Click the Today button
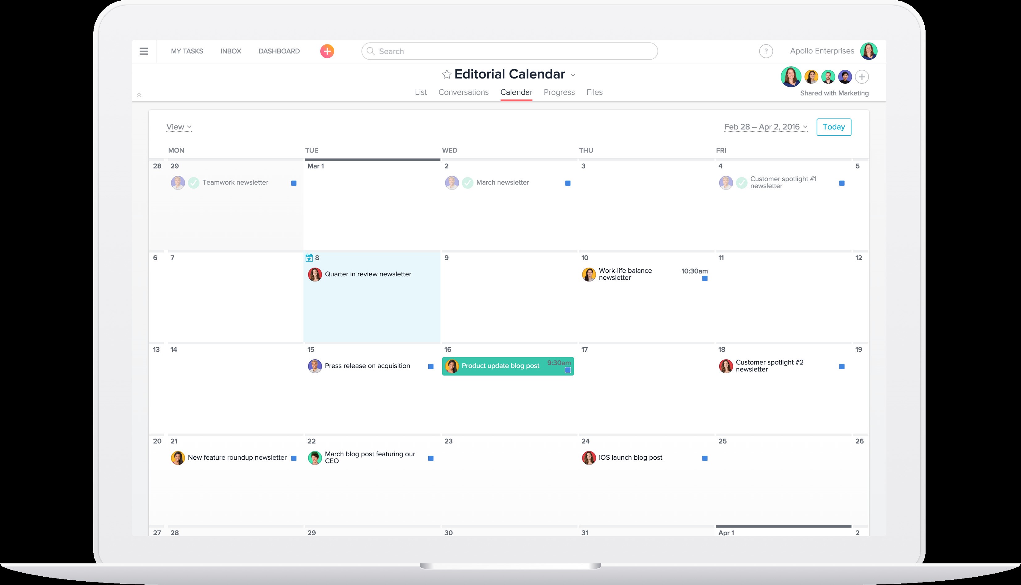This screenshot has height=585, width=1021. 834,127
